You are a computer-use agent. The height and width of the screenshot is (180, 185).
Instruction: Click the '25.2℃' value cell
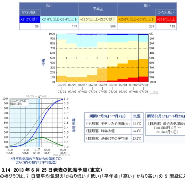137,138
